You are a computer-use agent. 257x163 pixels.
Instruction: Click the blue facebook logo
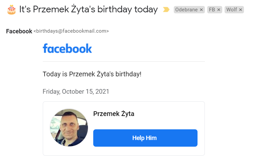coord(67,48)
